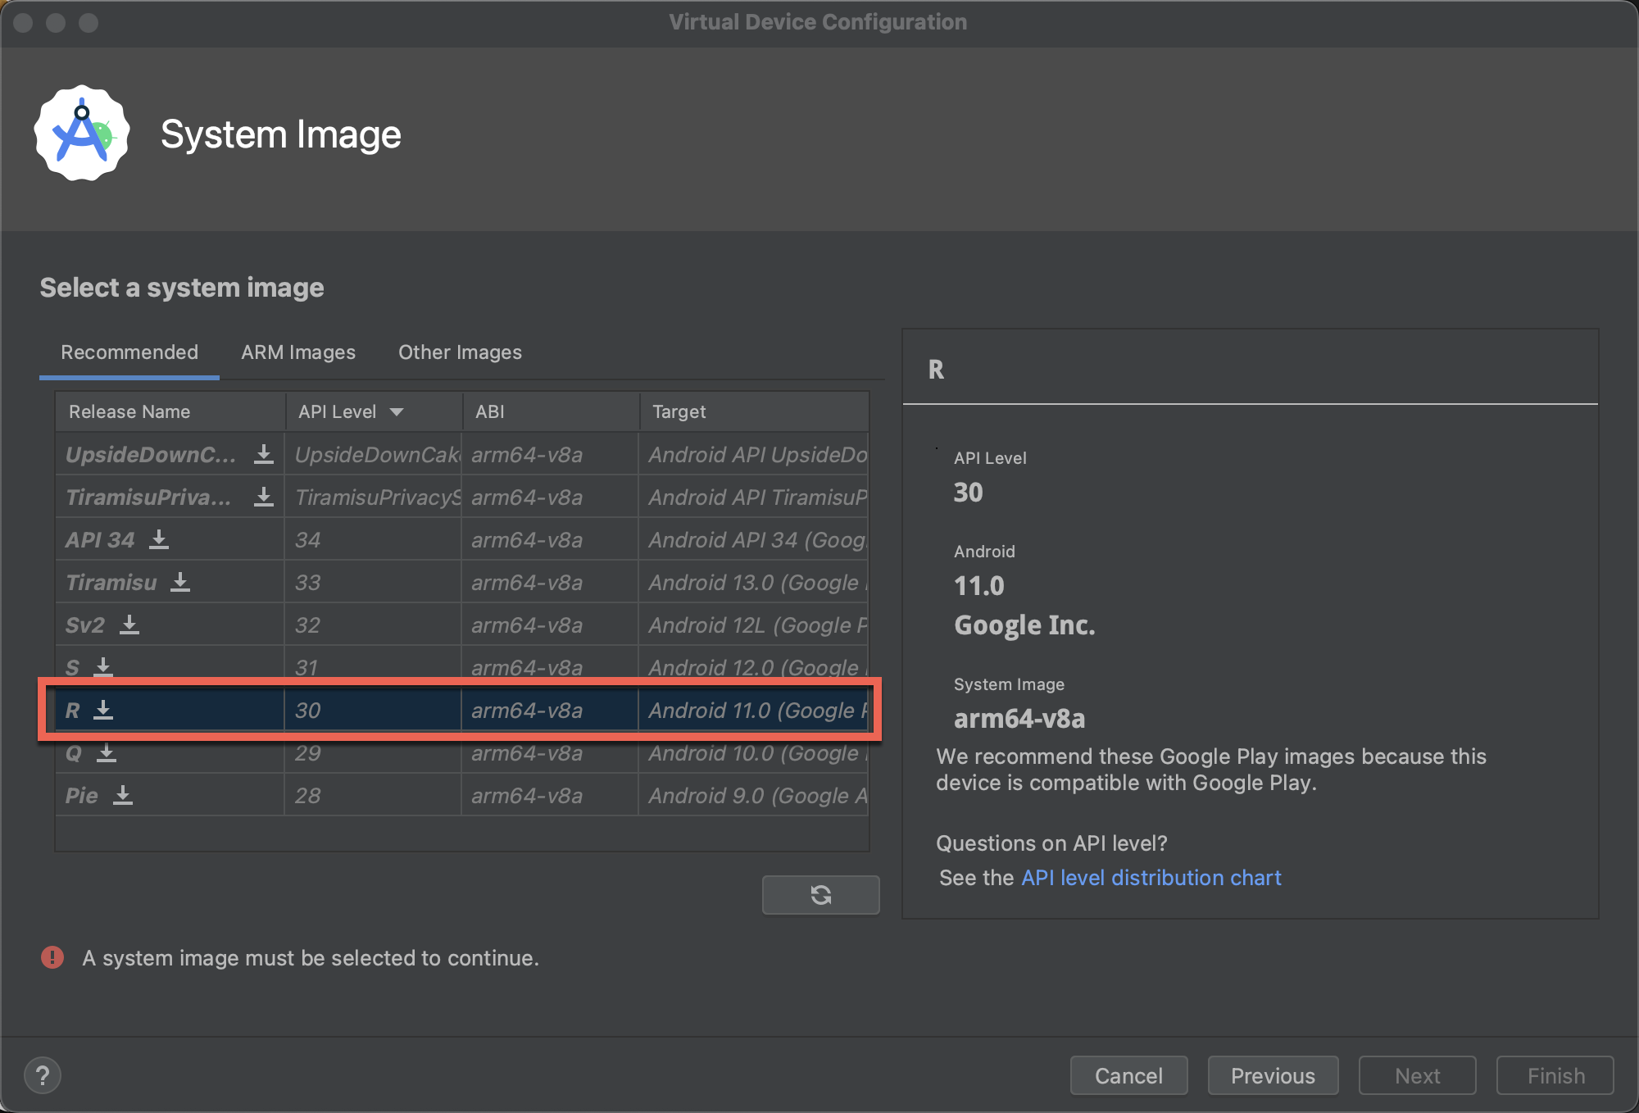Sort by API Level column arrow

click(397, 411)
